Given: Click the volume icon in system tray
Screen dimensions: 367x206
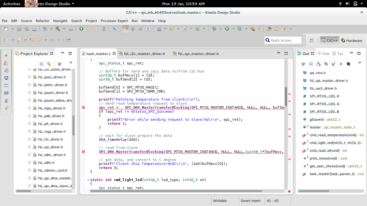Looking at the screenshot, I should click(348, 4).
